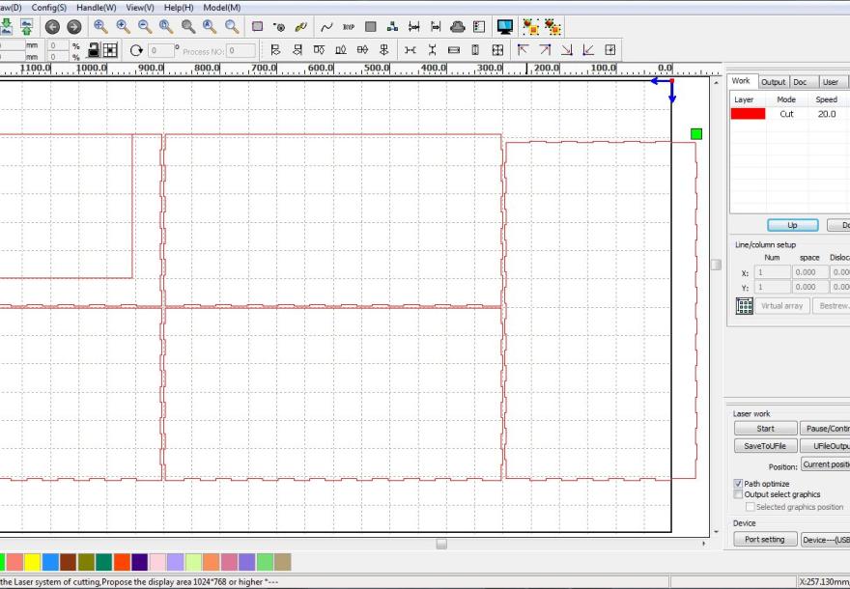Click the magnifier icon labeled A

pos(210,26)
